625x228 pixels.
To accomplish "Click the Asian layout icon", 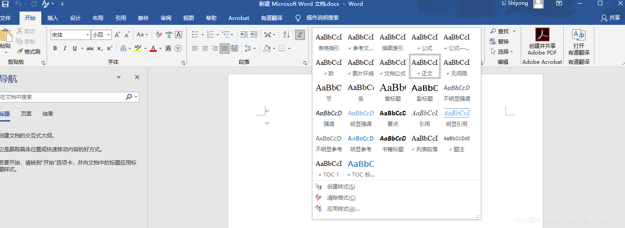I will pos(267,35).
